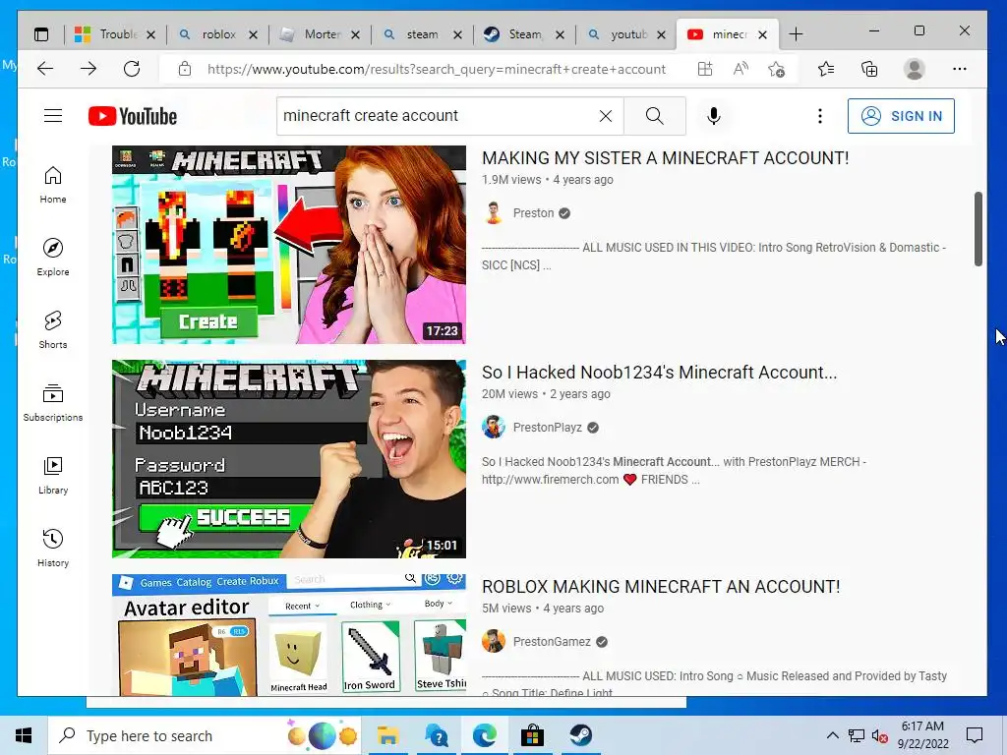Click the magnifier search button

coord(654,116)
